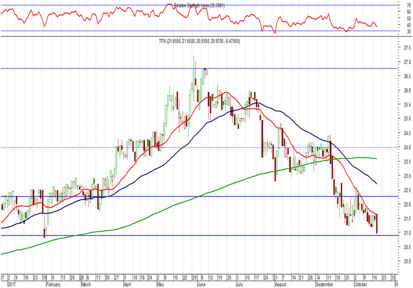Select the 24.5 price axis label
Screen dimensions: 413x288
coord(407,133)
